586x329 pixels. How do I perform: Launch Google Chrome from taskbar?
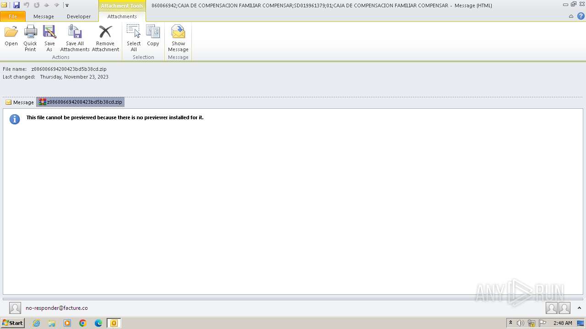pyautogui.click(x=83, y=323)
